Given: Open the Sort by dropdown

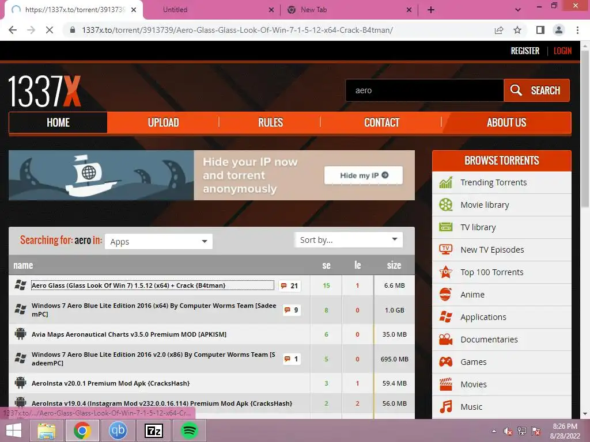Looking at the screenshot, I should (x=349, y=240).
